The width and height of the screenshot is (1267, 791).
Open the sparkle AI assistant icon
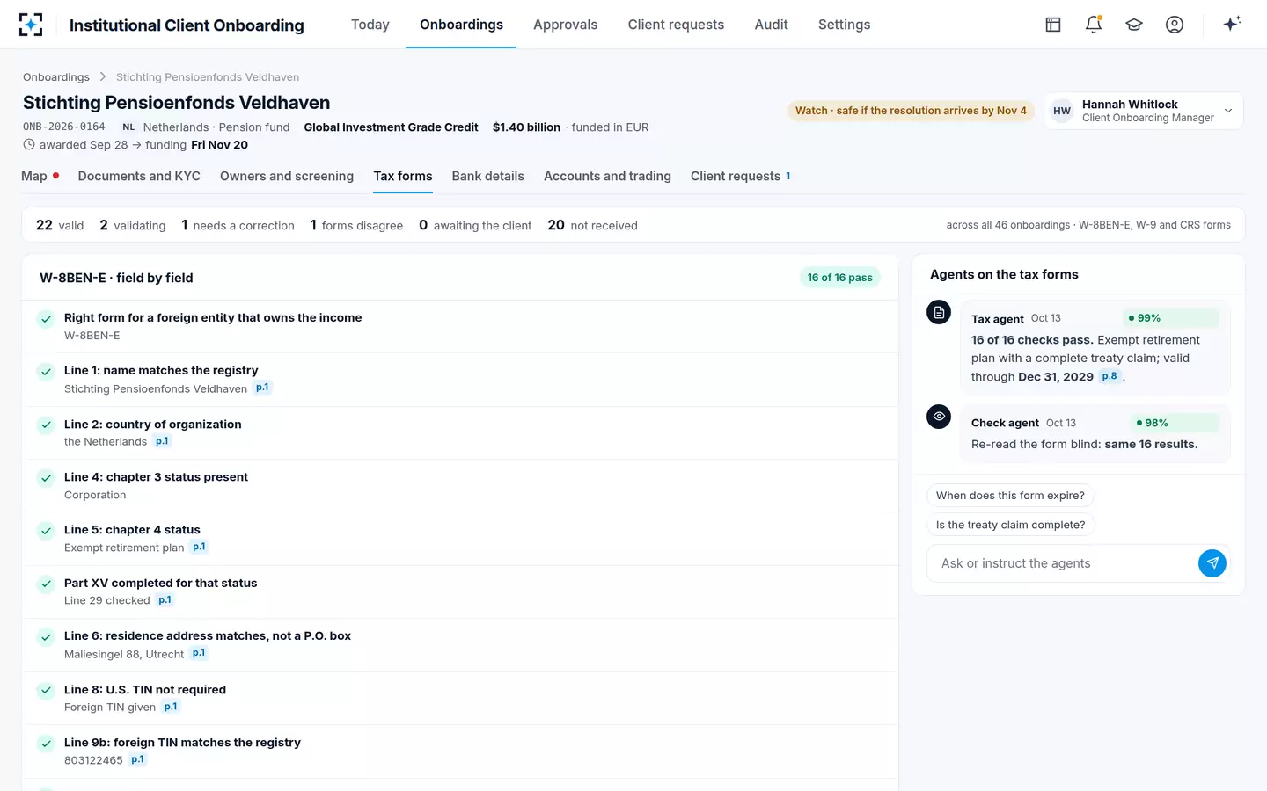[1232, 24]
